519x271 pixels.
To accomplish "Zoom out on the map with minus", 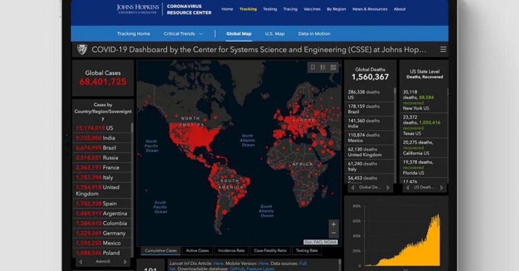I will 333,233.
